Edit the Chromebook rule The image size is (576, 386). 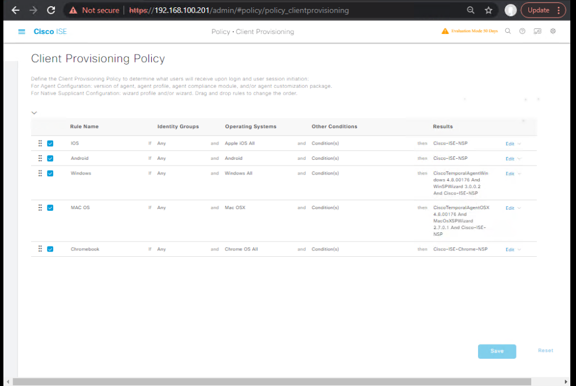[510, 249]
